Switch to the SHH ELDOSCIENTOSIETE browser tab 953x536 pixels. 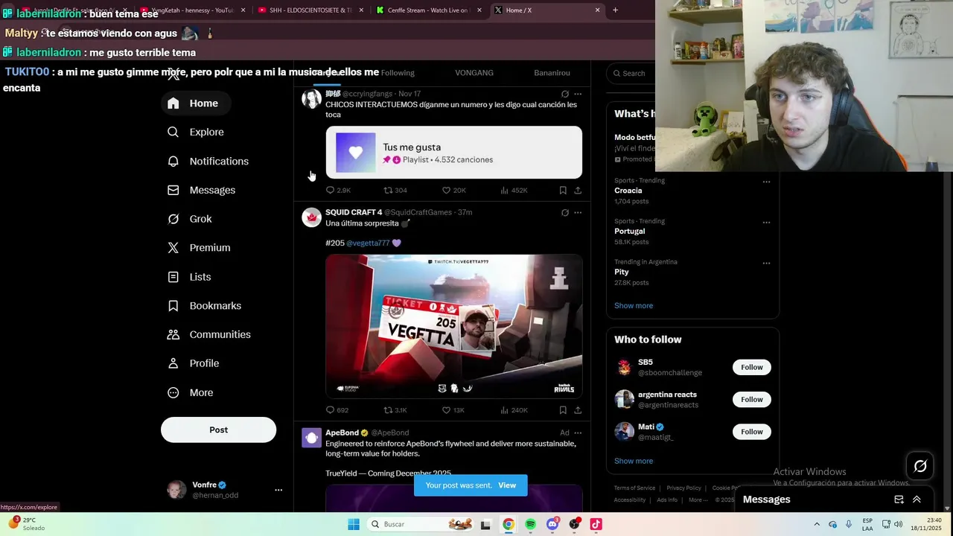pos(309,10)
